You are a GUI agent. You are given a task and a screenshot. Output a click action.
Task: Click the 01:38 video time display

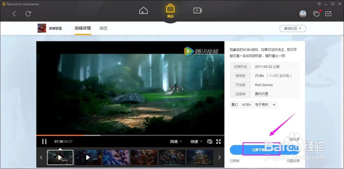[58, 141]
